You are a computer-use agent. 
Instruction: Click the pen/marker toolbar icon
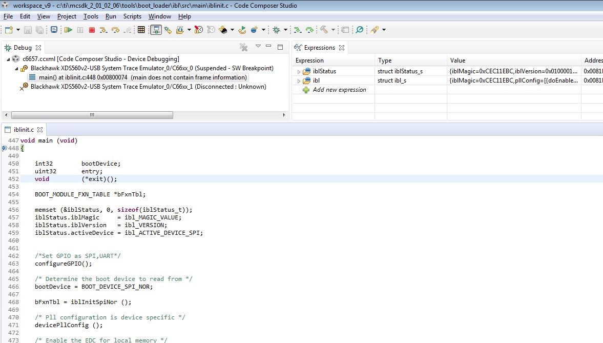tap(375, 30)
